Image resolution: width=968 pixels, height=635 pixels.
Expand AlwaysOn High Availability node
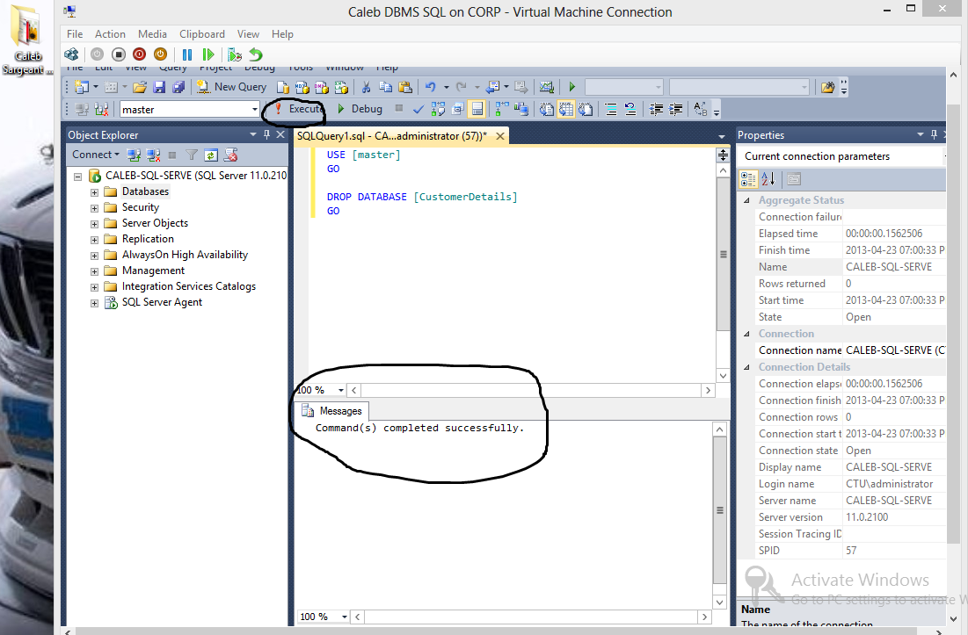tap(94, 256)
